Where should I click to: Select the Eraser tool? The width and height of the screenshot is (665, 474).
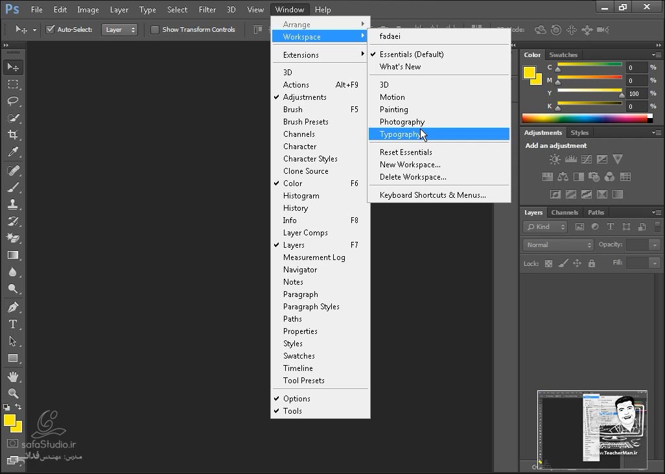tap(13, 238)
